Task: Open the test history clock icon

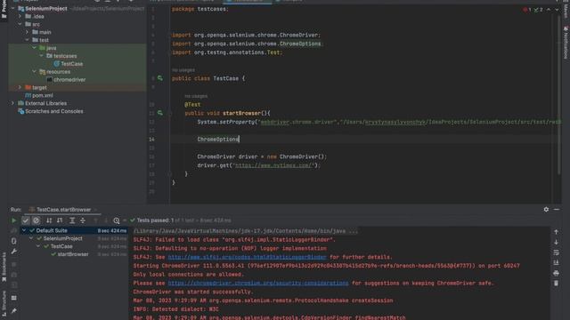Action: point(117,220)
